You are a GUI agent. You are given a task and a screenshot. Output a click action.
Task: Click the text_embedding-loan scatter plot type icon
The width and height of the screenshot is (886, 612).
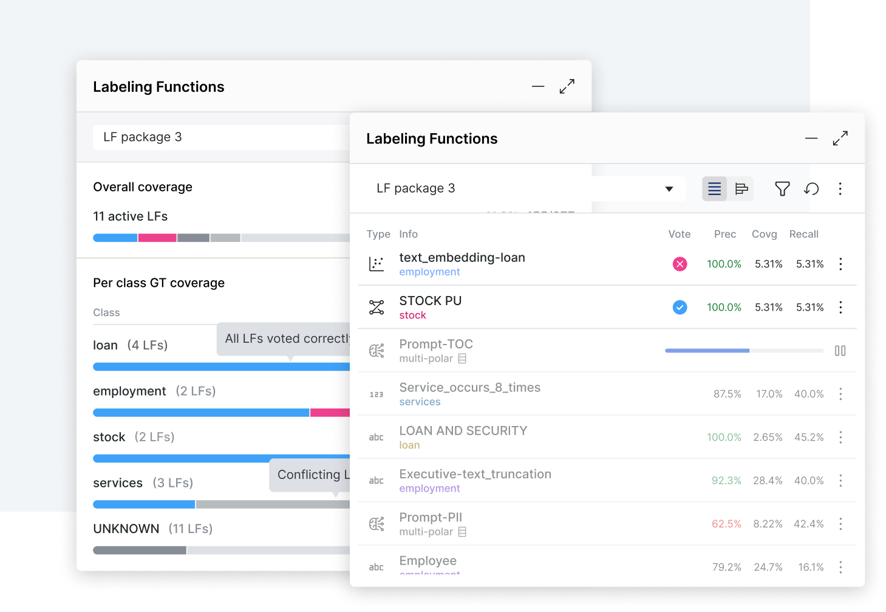point(377,264)
